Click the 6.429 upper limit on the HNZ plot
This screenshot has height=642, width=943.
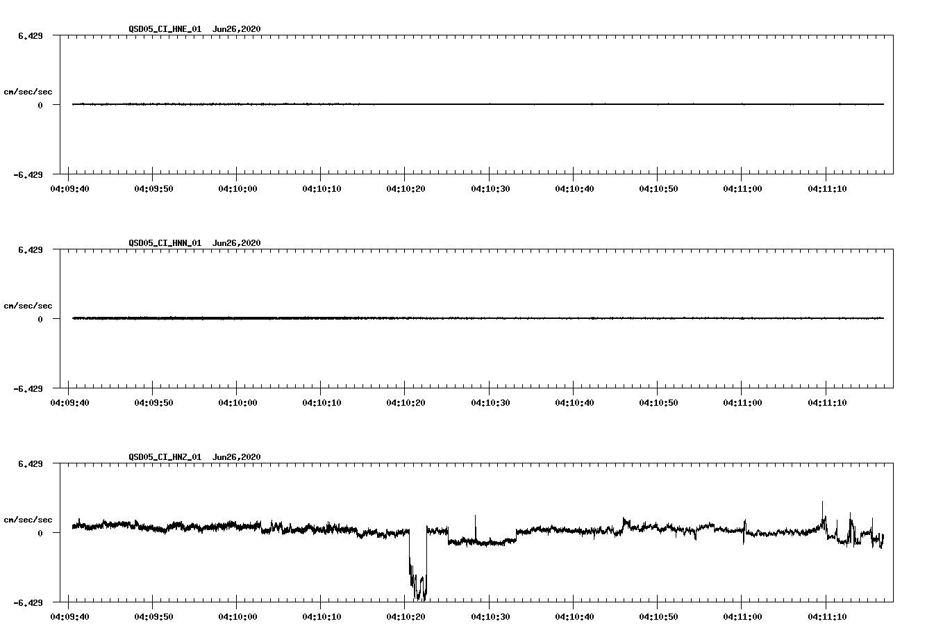(30, 464)
